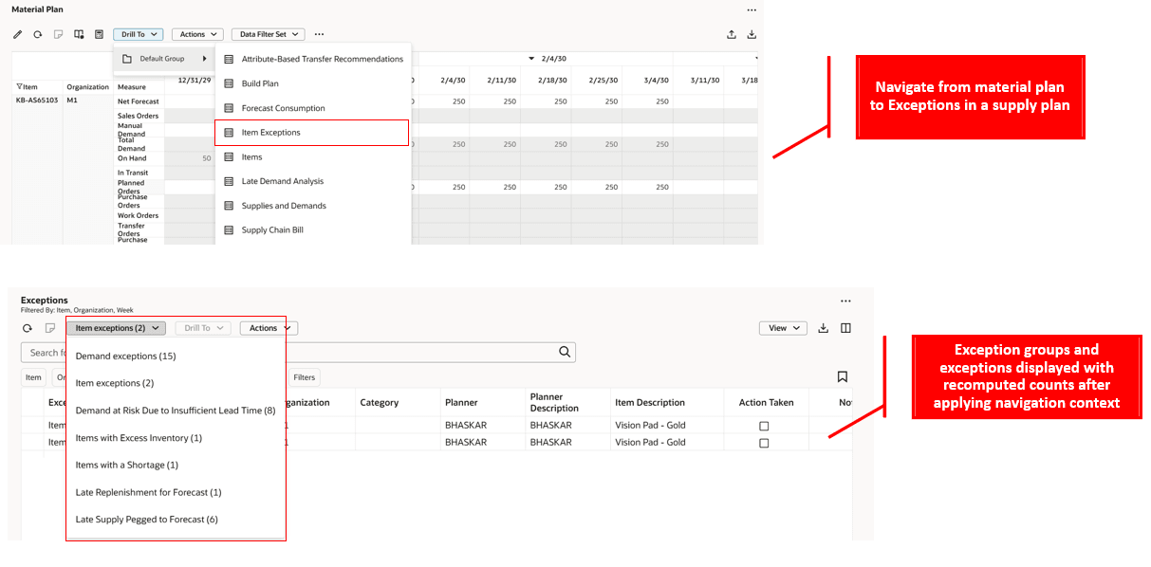Select Demand at Risk Due to Insufficient Lead Time (8)
The height and width of the screenshot is (567, 1151).
tap(176, 411)
